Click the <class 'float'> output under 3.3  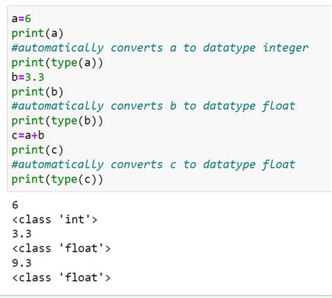coord(61,248)
